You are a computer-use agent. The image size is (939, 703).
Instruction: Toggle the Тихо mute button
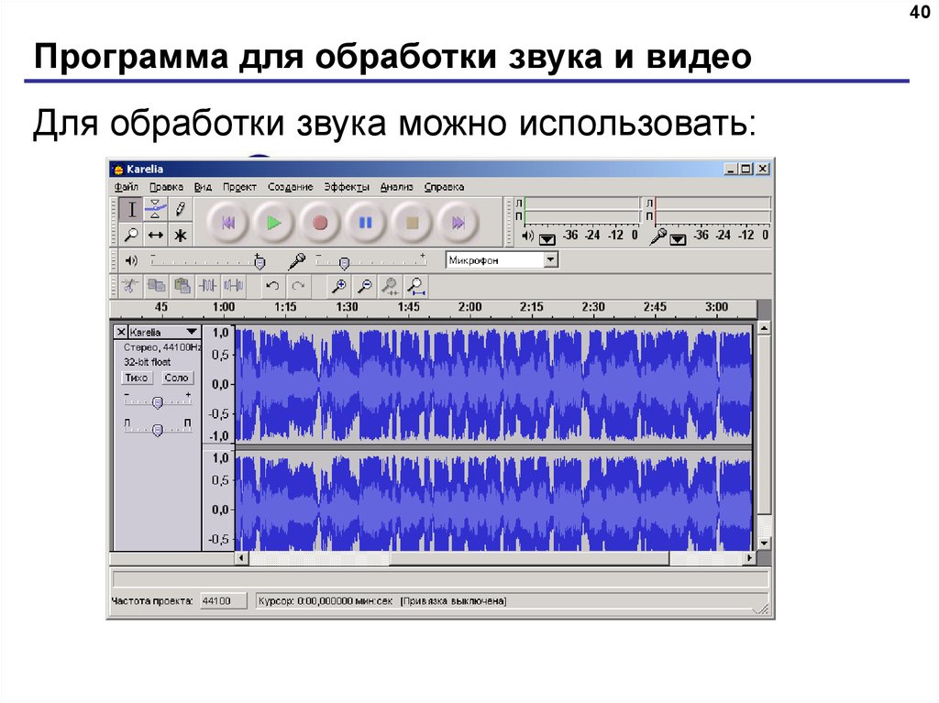point(137,378)
